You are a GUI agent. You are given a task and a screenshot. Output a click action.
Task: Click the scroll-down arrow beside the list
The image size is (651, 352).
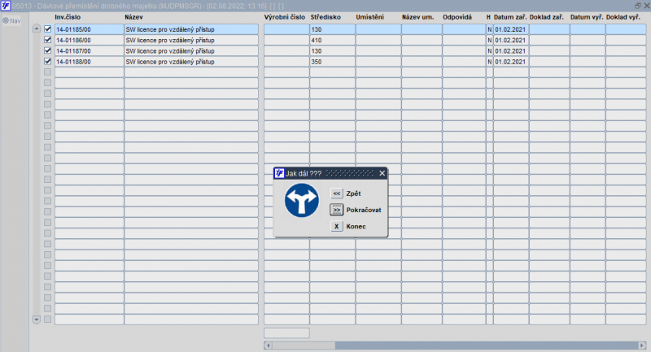click(x=37, y=319)
